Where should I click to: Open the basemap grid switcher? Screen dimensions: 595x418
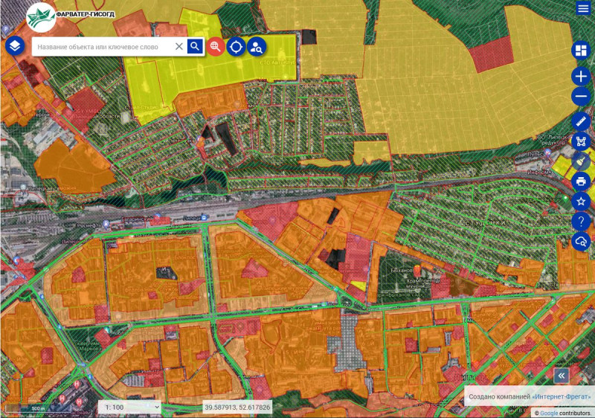click(x=581, y=51)
